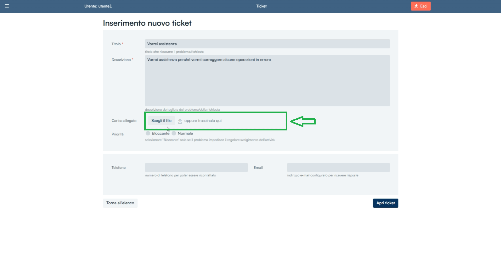Click the Carica allegato label
501x280 pixels.
pyautogui.click(x=124, y=121)
